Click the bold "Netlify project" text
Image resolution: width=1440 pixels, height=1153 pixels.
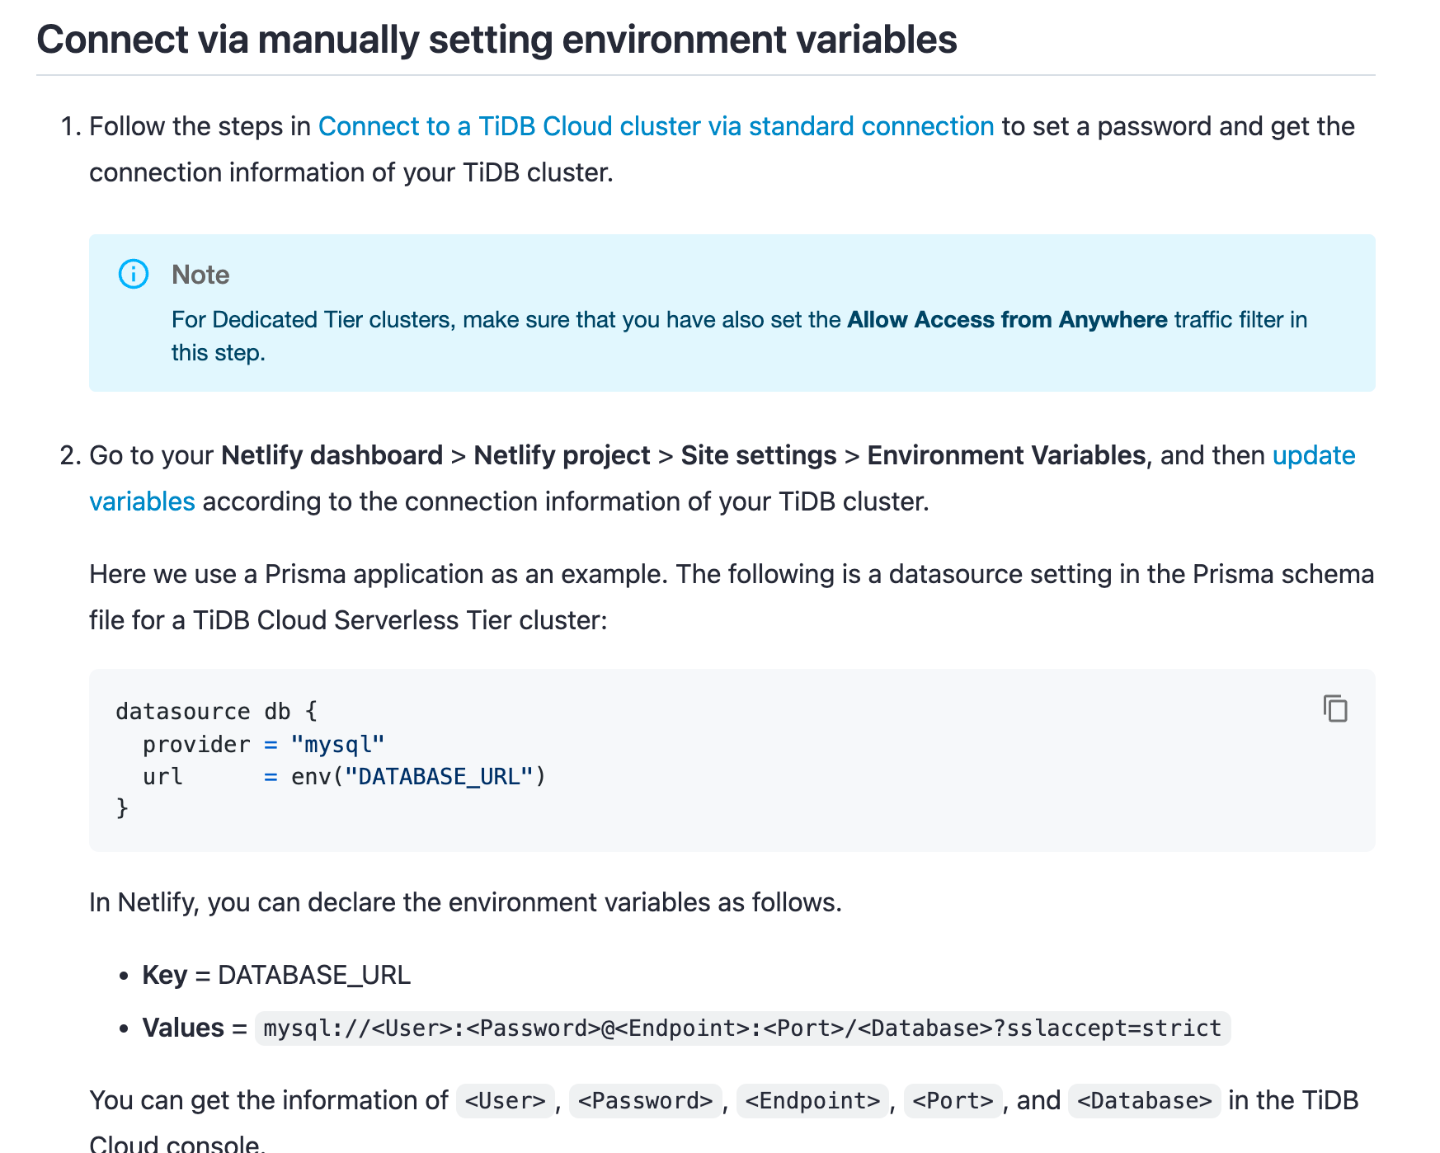[562, 455]
